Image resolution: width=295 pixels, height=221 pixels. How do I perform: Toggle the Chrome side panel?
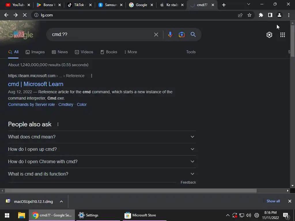(x=270, y=15)
